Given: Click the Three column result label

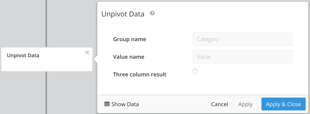Looking at the screenshot, I should coord(139,74).
